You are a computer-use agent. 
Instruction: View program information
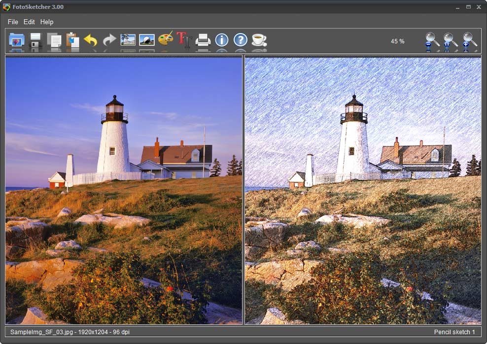[x=222, y=41]
